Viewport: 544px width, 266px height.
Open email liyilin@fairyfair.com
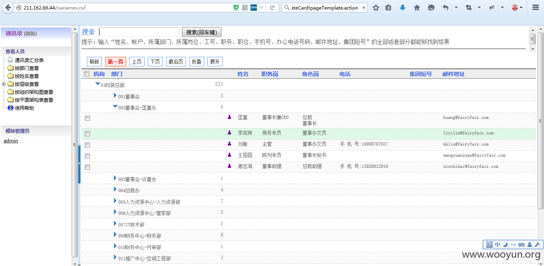point(468,133)
